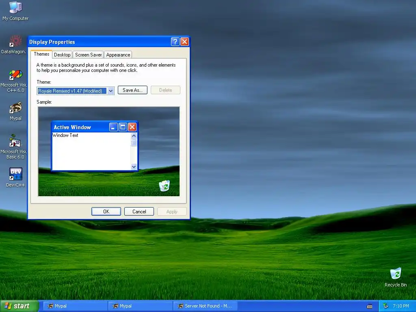The width and height of the screenshot is (416, 312).
Task: Open the Appearance tab
Action: pyautogui.click(x=118, y=55)
